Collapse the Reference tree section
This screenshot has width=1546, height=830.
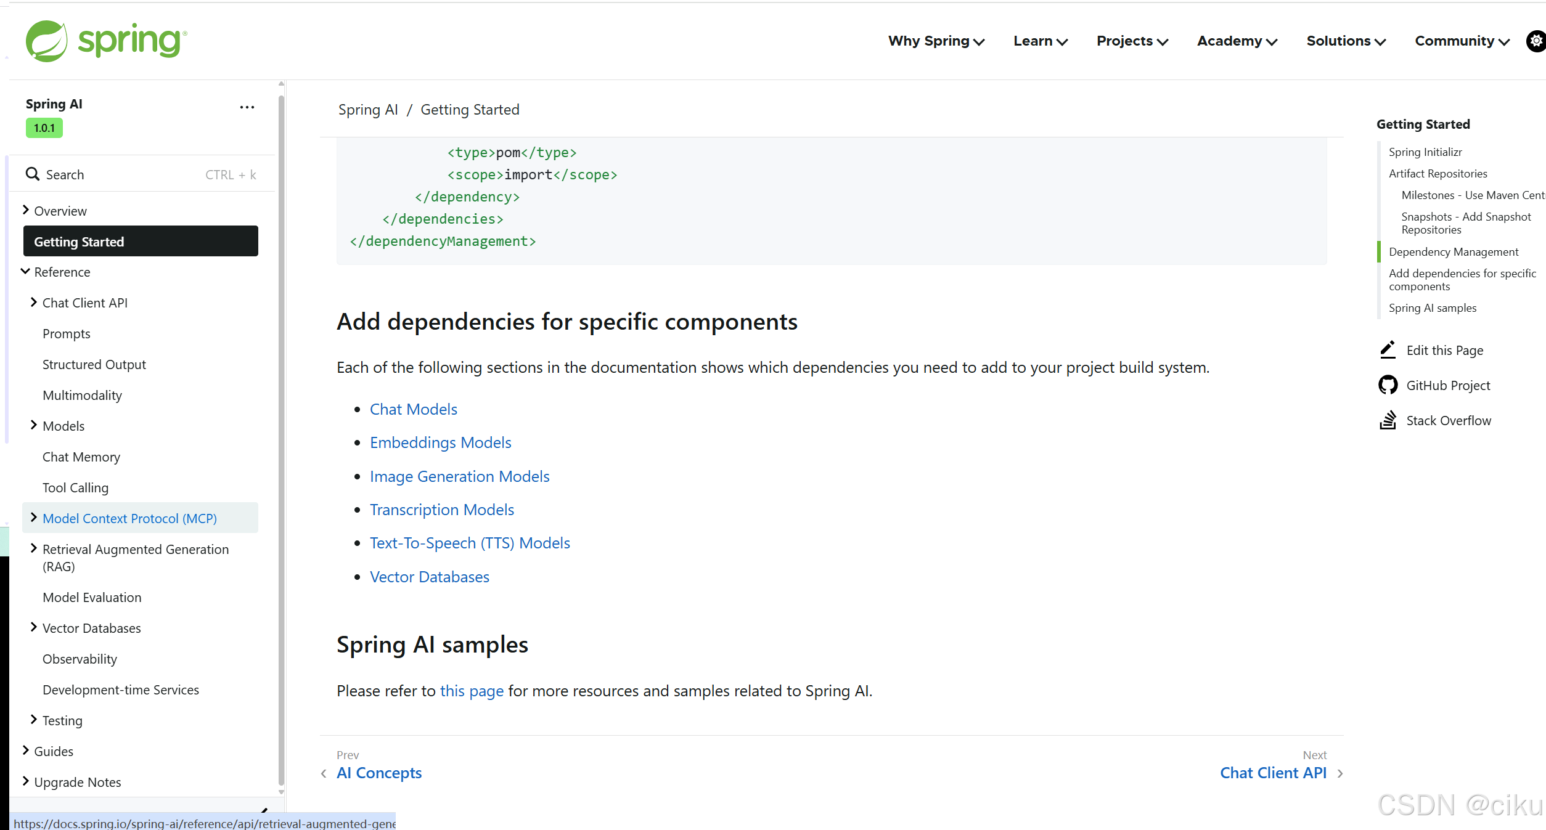pyautogui.click(x=25, y=271)
